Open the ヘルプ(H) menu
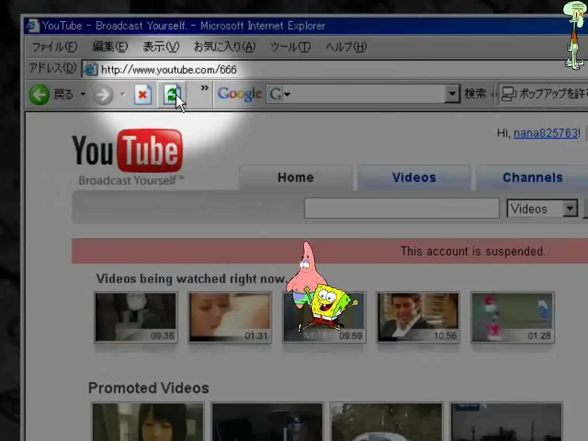This screenshot has width=588, height=441. [x=346, y=47]
